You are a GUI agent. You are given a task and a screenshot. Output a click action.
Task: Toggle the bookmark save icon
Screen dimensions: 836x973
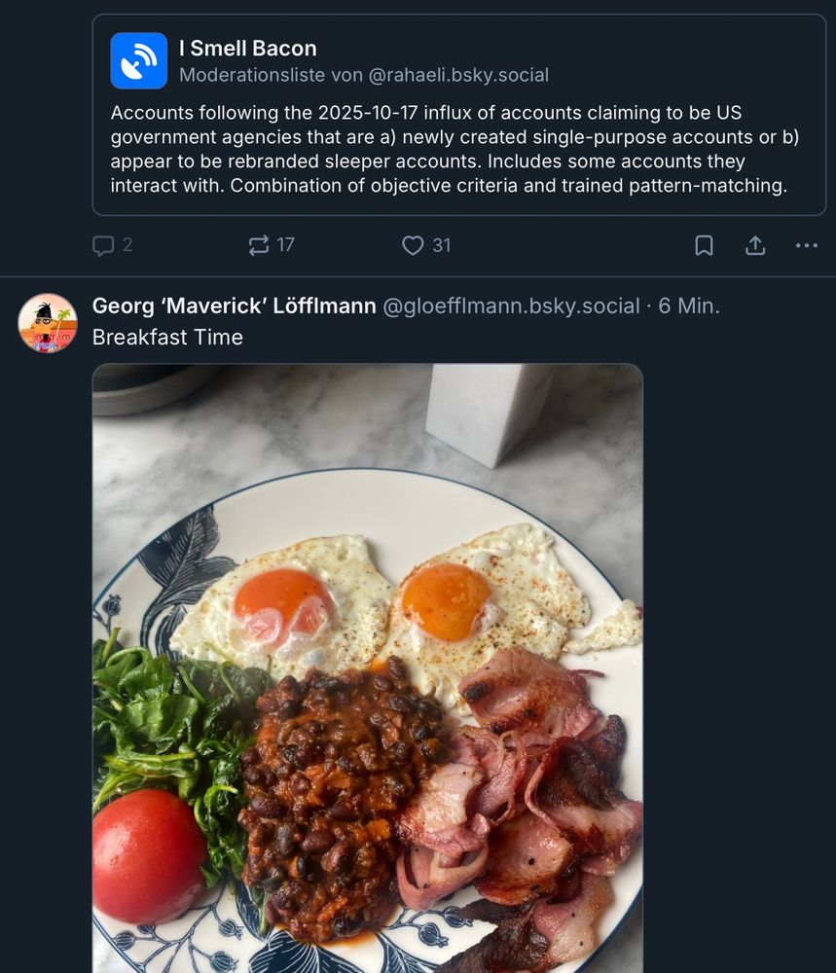pos(704,245)
